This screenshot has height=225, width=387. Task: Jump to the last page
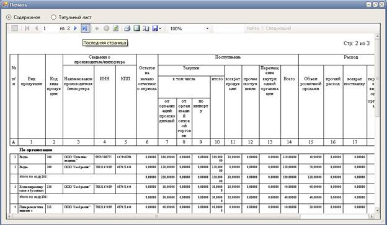(85, 28)
